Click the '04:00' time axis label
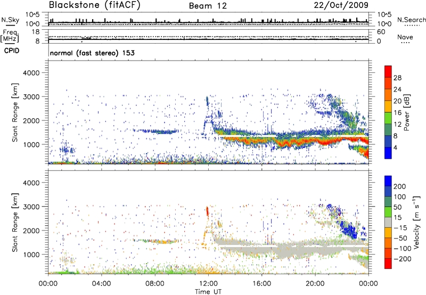This screenshot has width=426, height=295. pos(101,284)
